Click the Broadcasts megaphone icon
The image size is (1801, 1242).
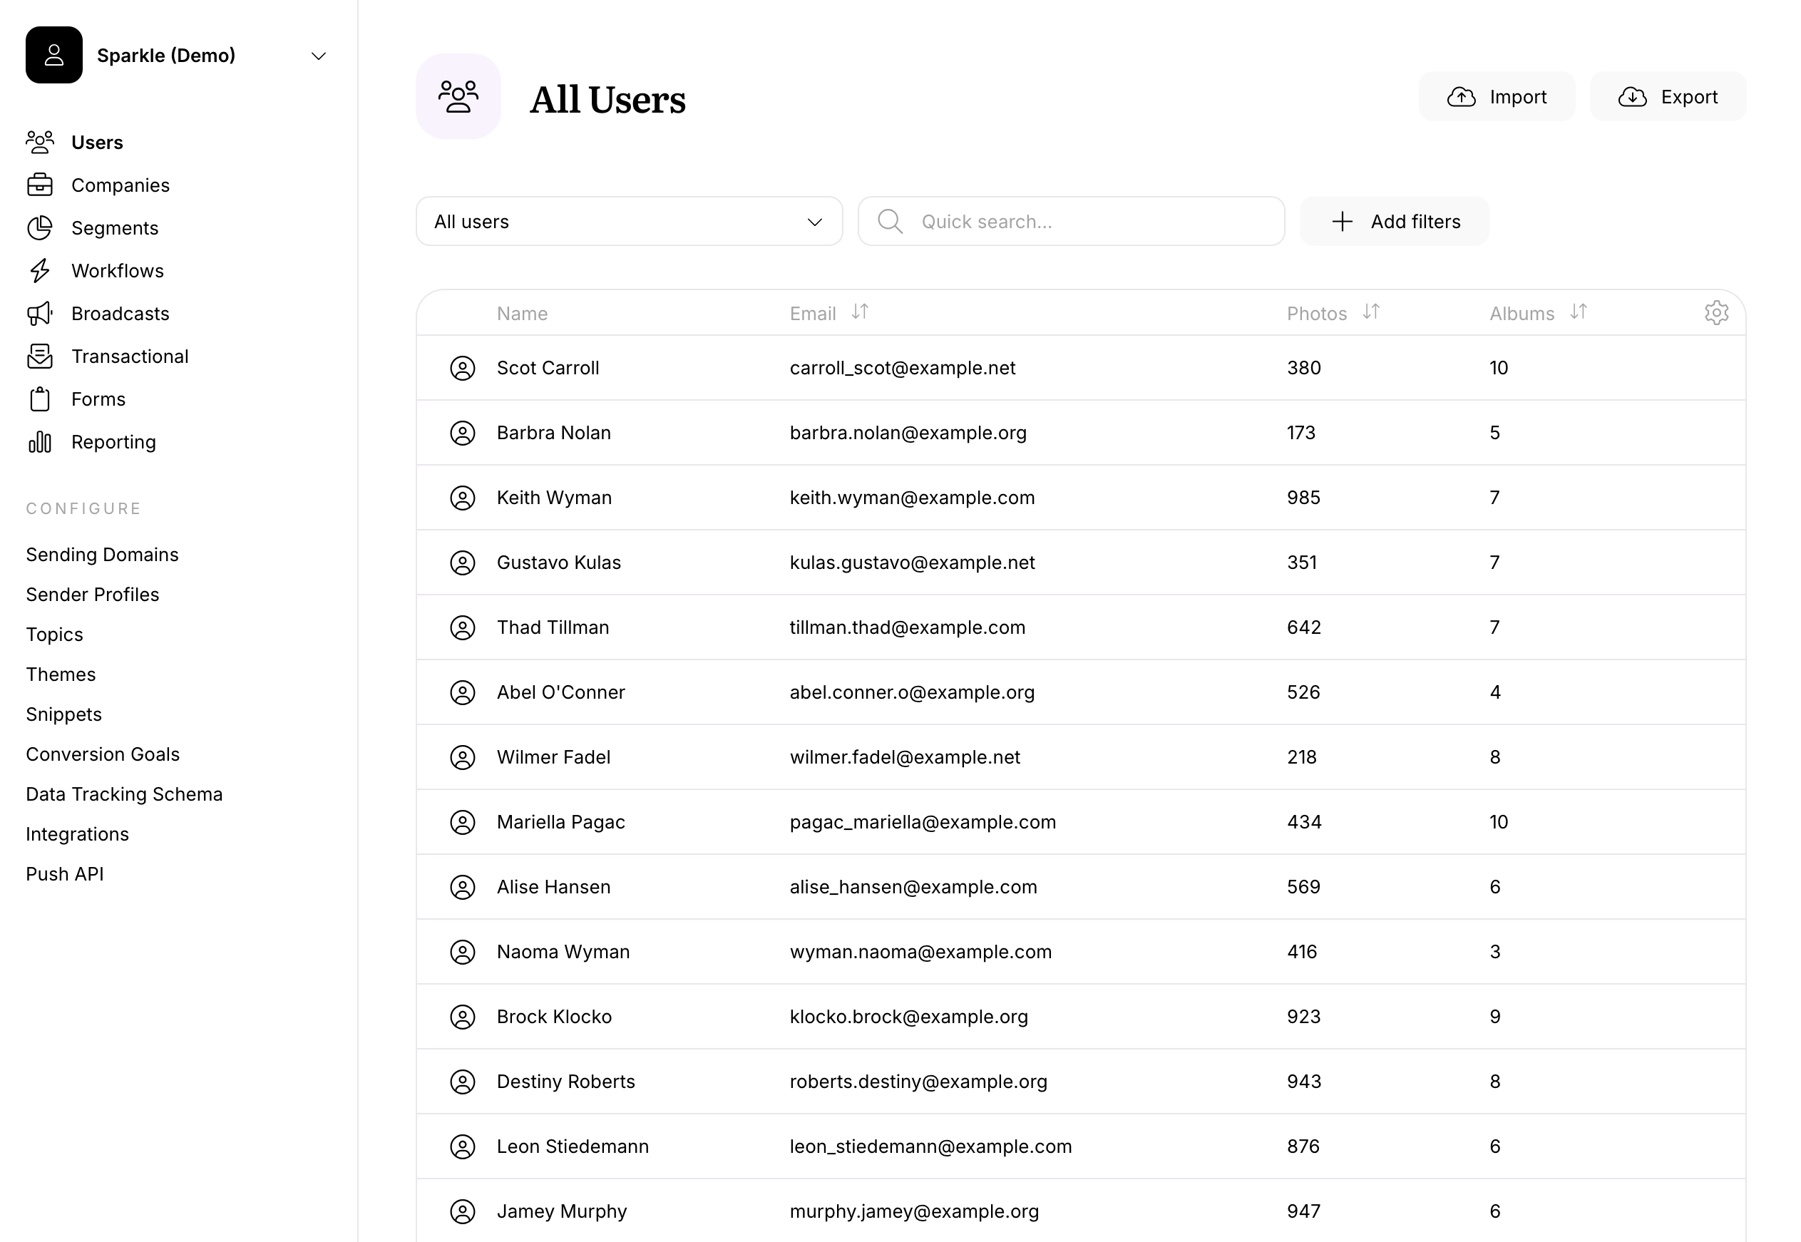point(41,314)
